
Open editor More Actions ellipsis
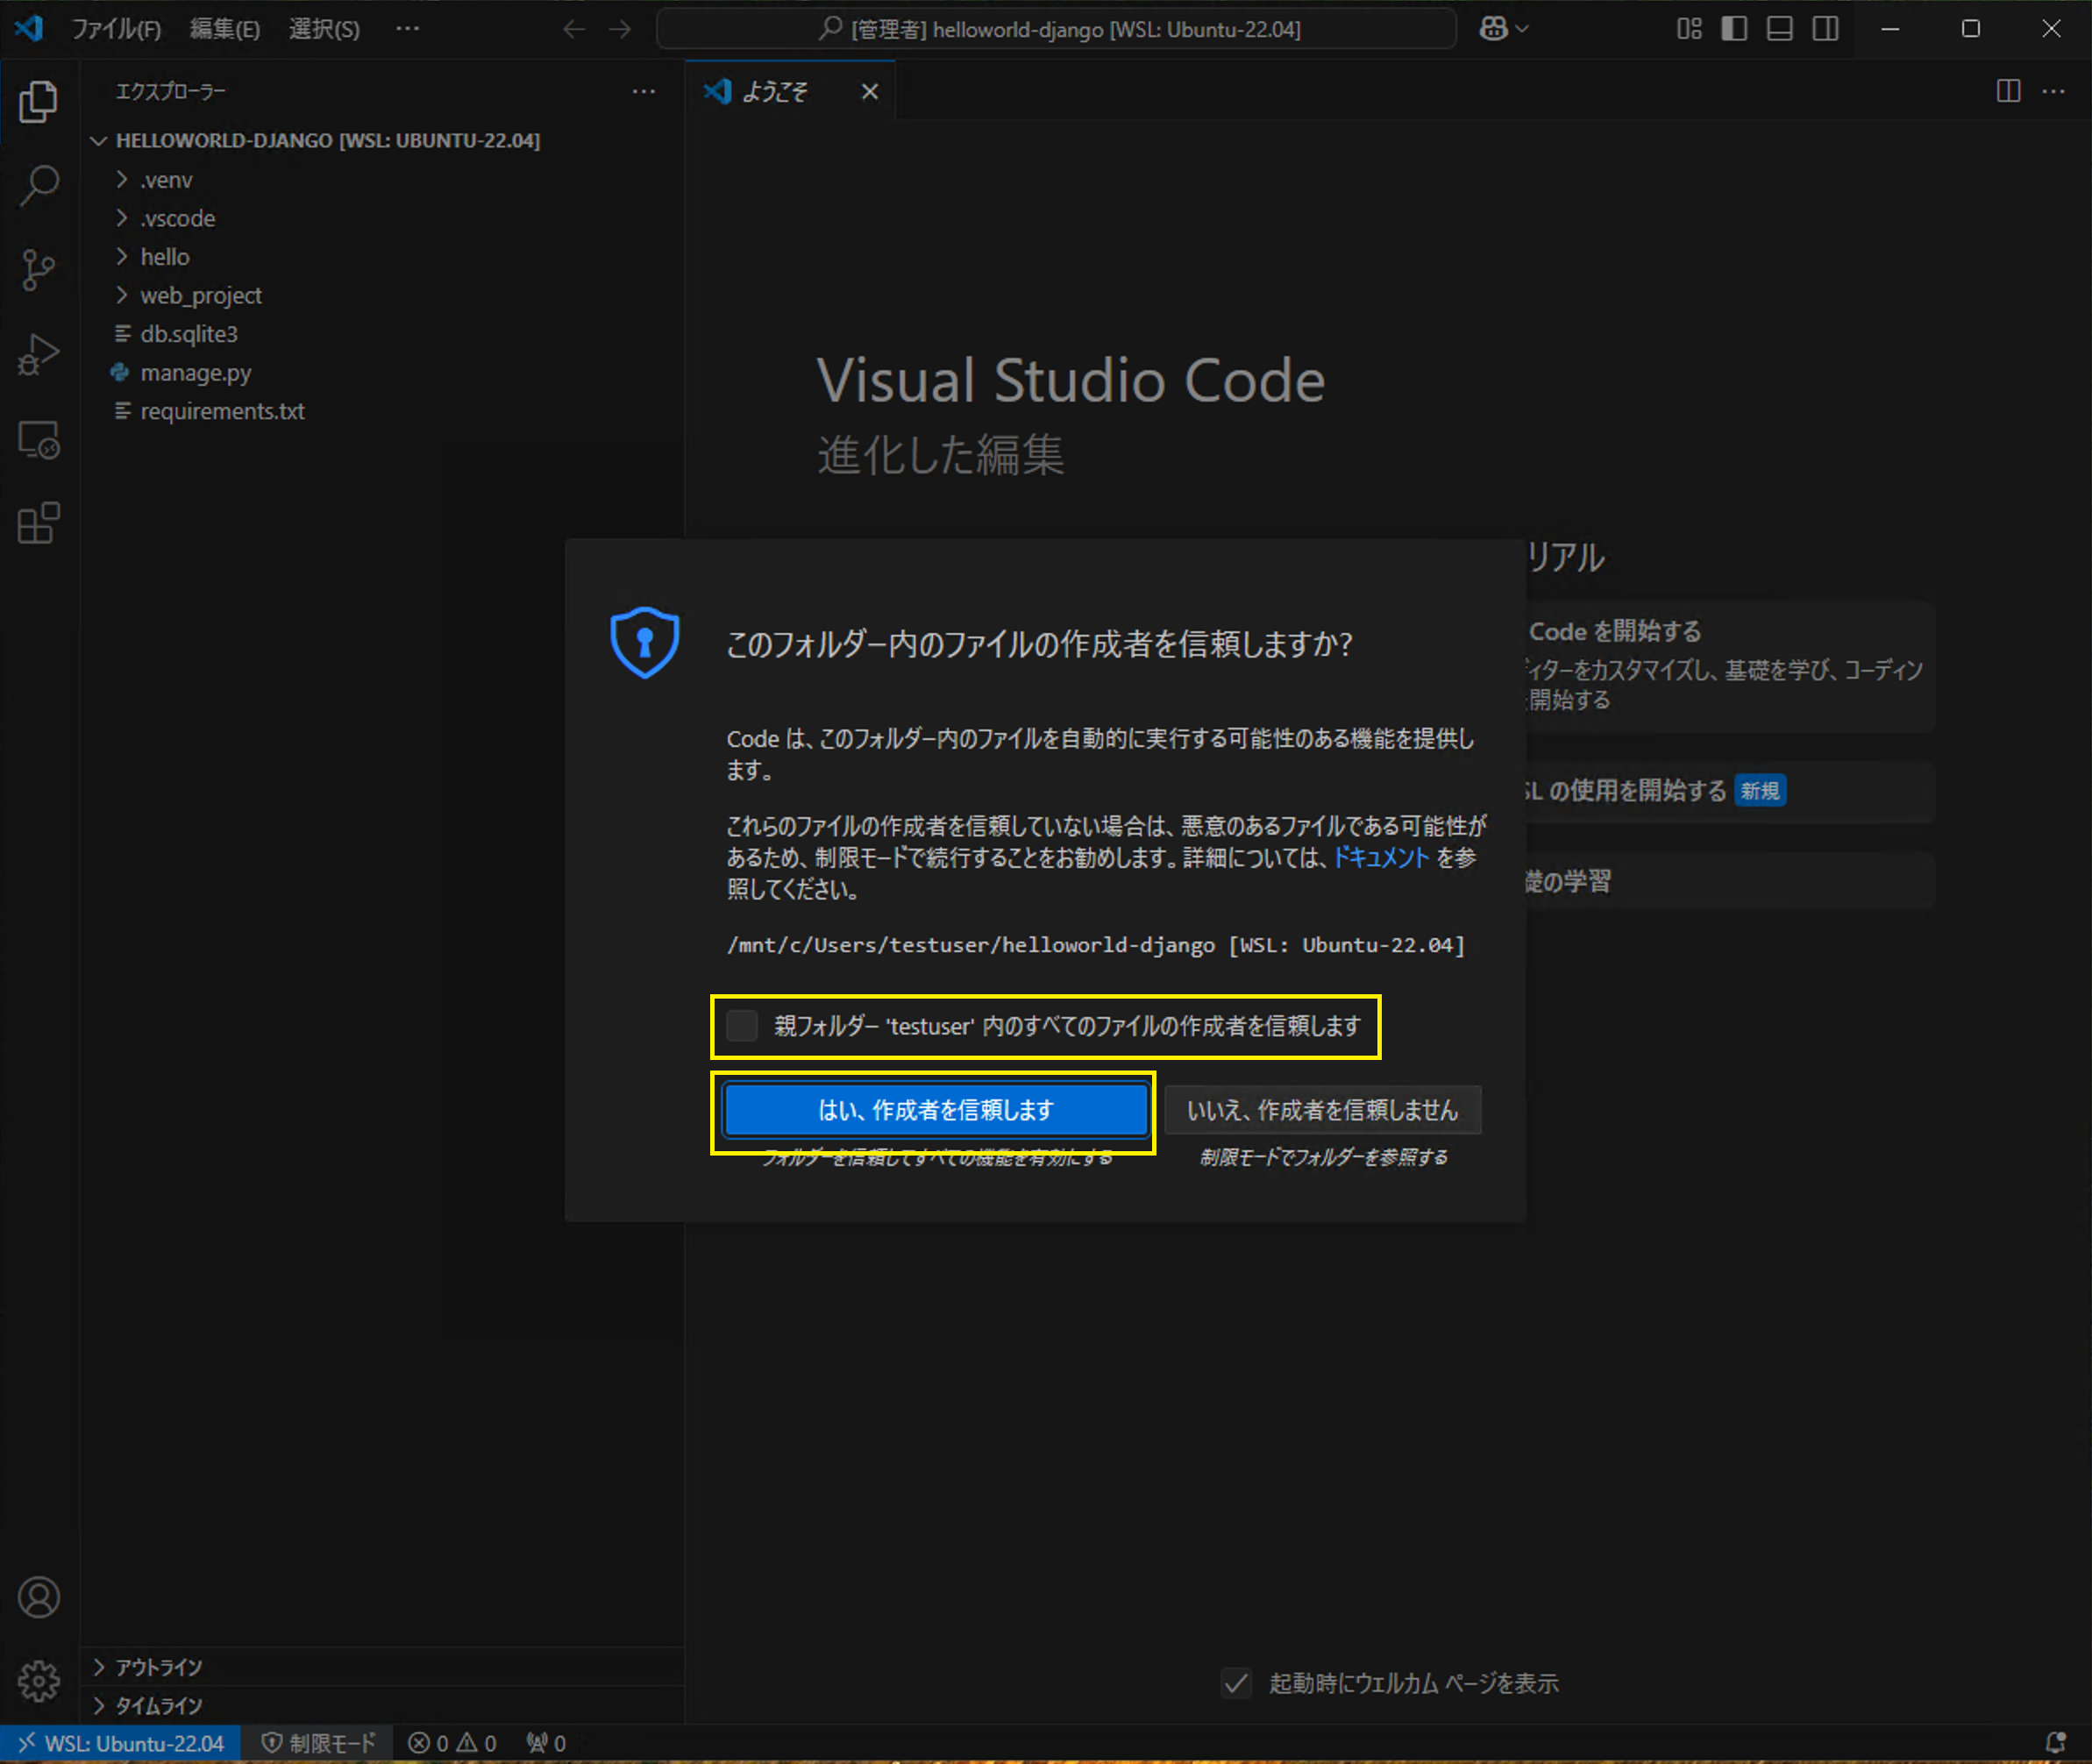coord(2053,91)
